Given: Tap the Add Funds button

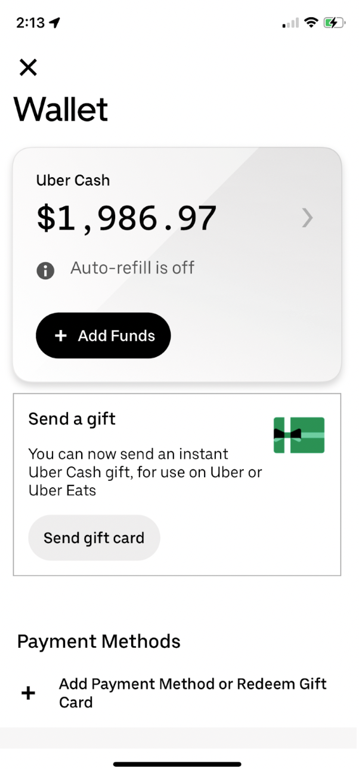Looking at the screenshot, I should pos(103,335).
